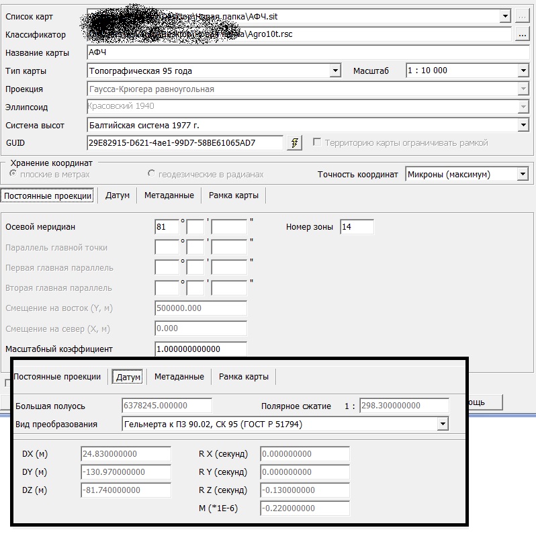Click the Хранение координат group label
This screenshot has height=536, width=536.
pyautogui.click(x=51, y=163)
